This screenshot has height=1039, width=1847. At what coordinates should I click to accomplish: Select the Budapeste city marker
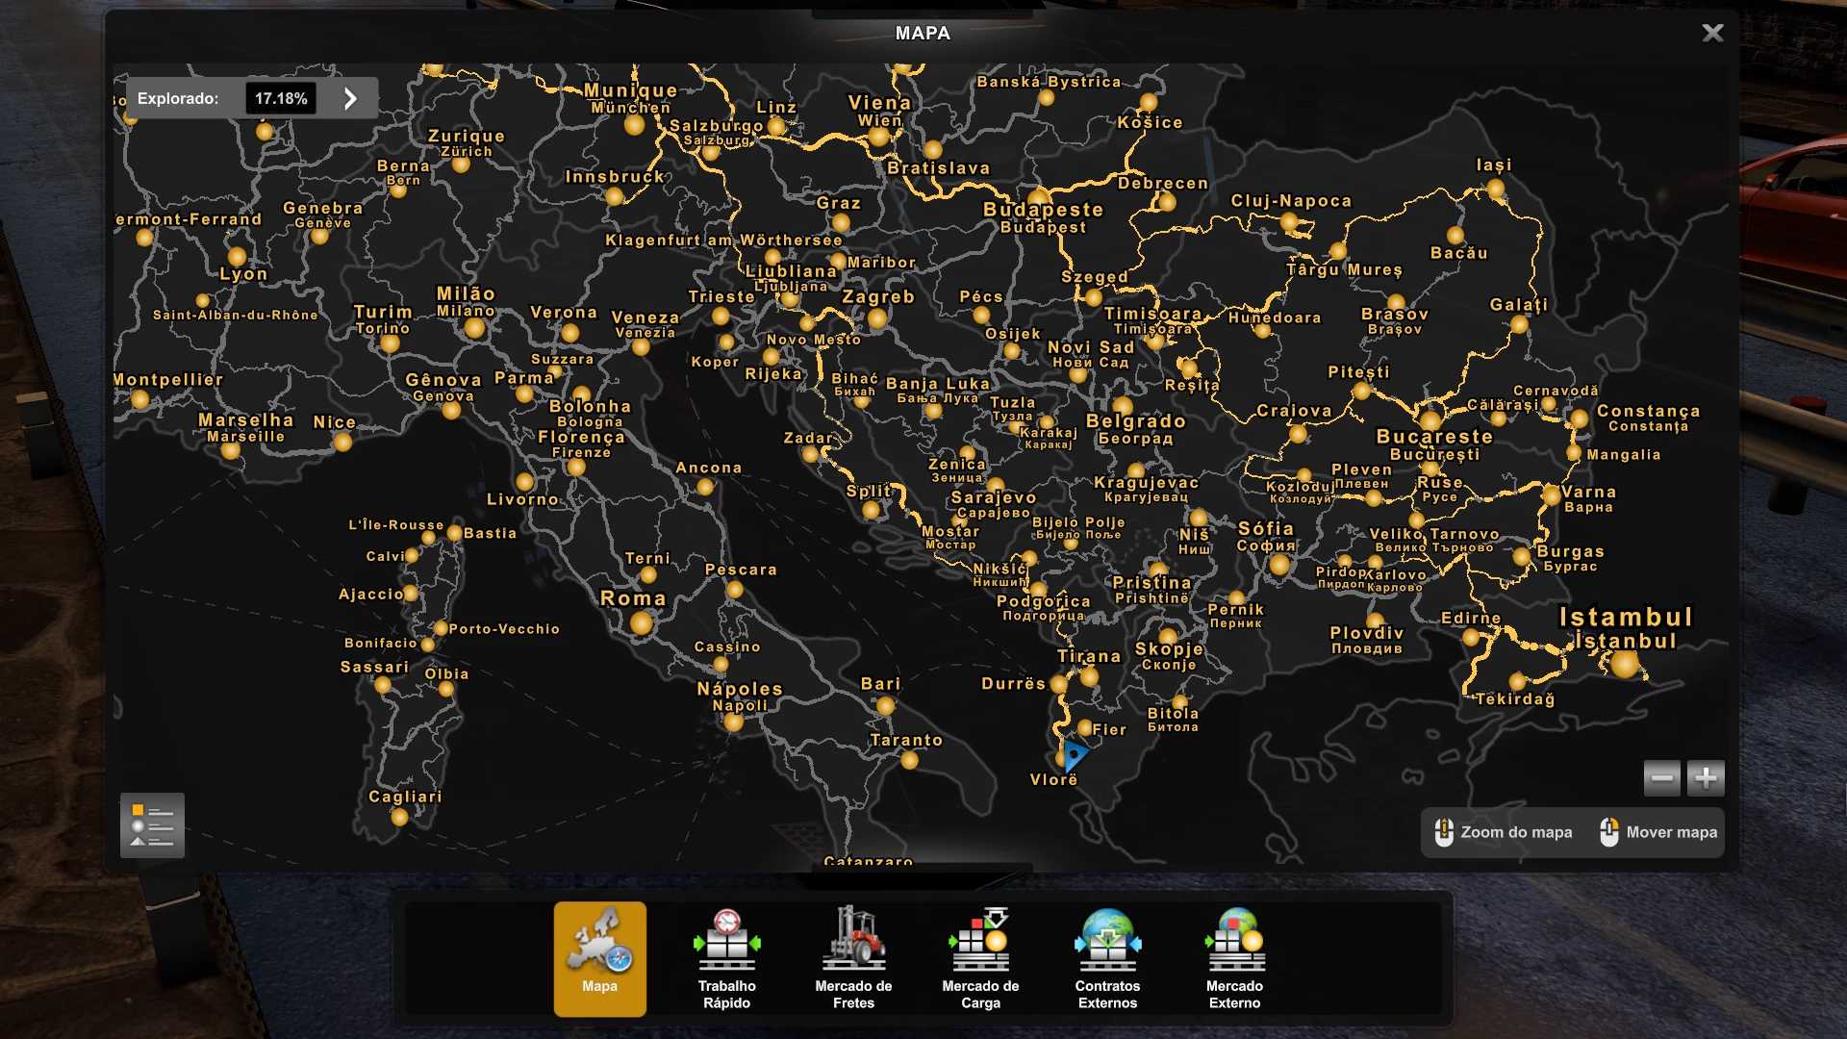1038,198
